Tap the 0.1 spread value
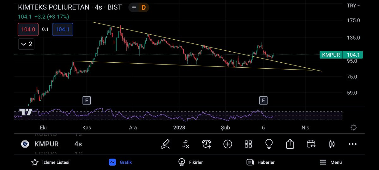The height and width of the screenshot is (170, 379). tap(45, 29)
